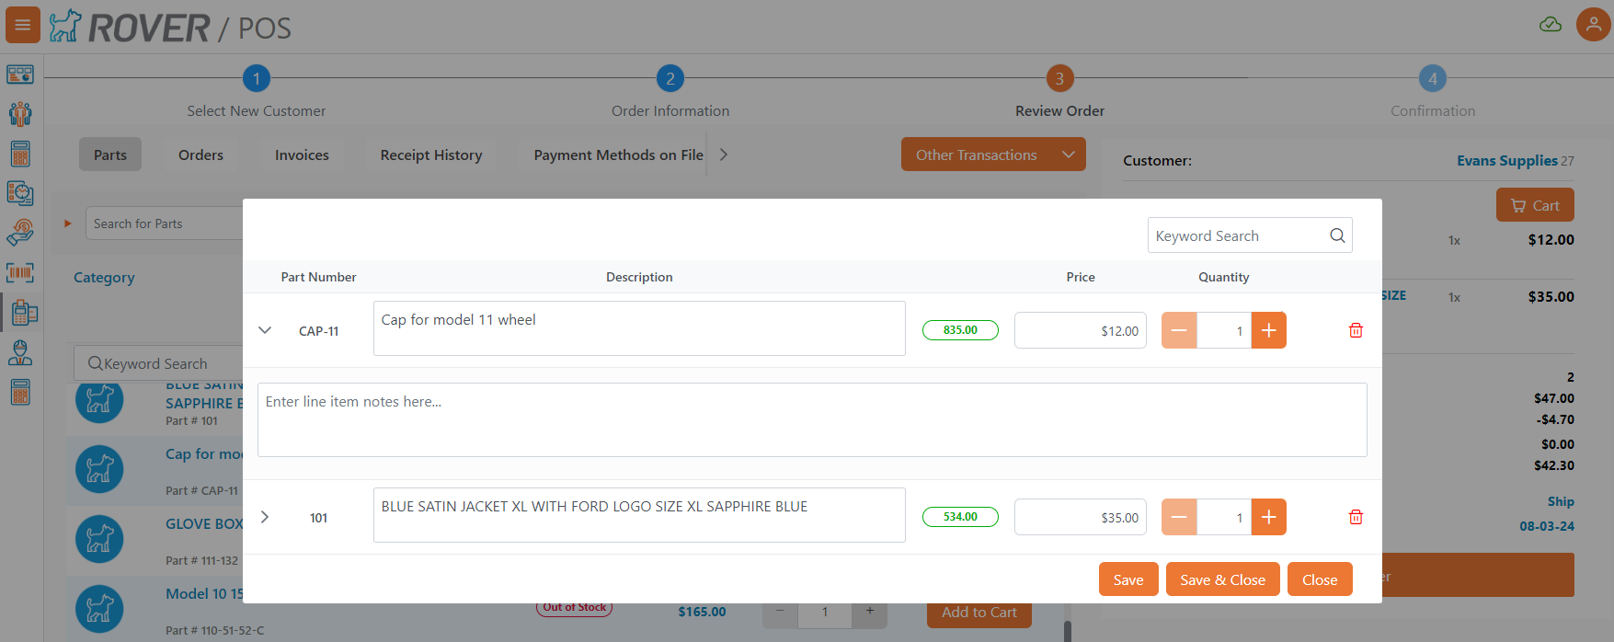1614x642 pixels.
Task: Delete the part 101 line item
Action: (x=1355, y=517)
